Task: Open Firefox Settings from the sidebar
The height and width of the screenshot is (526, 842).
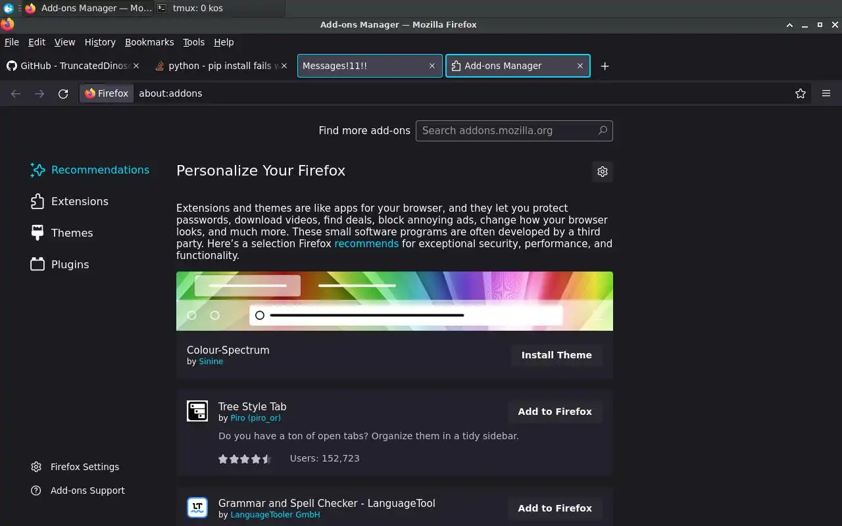Action: [x=75, y=467]
